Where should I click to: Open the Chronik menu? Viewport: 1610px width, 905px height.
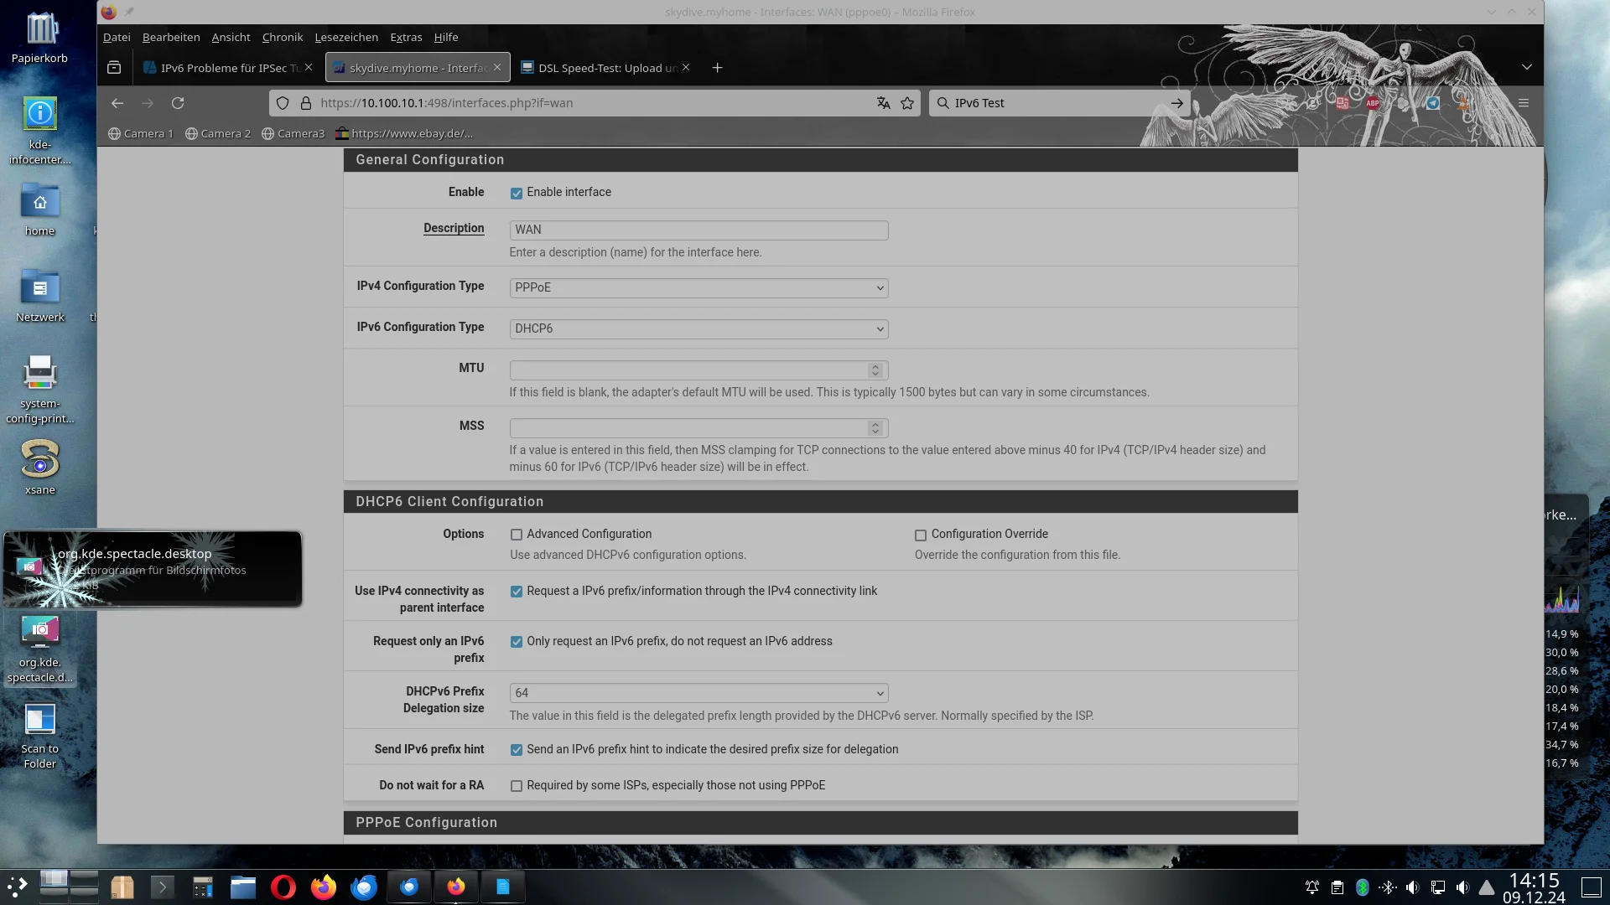(x=283, y=37)
